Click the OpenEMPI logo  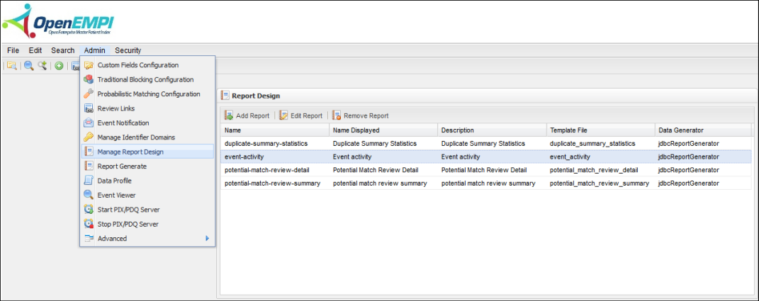point(57,21)
